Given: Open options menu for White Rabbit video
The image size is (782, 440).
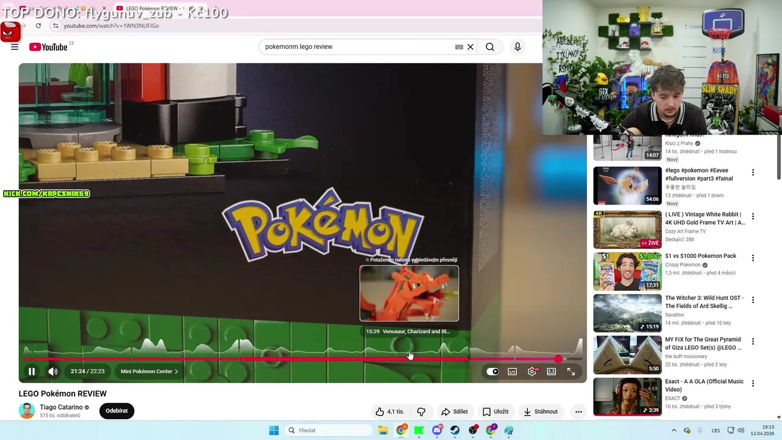Looking at the screenshot, I should [x=753, y=216].
